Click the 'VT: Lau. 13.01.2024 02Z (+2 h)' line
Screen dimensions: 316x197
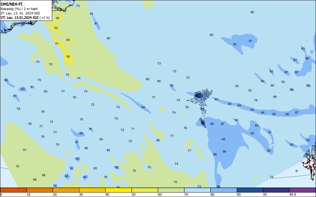(x=25, y=18)
